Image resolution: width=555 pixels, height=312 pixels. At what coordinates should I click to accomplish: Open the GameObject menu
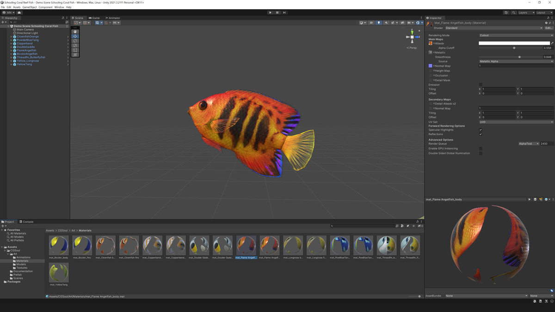(x=30, y=7)
